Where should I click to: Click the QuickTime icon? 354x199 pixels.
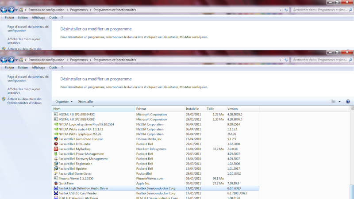click(56, 184)
